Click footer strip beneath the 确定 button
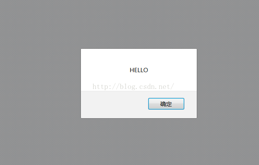This screenshot has height=165, width=259. point(166,114)
